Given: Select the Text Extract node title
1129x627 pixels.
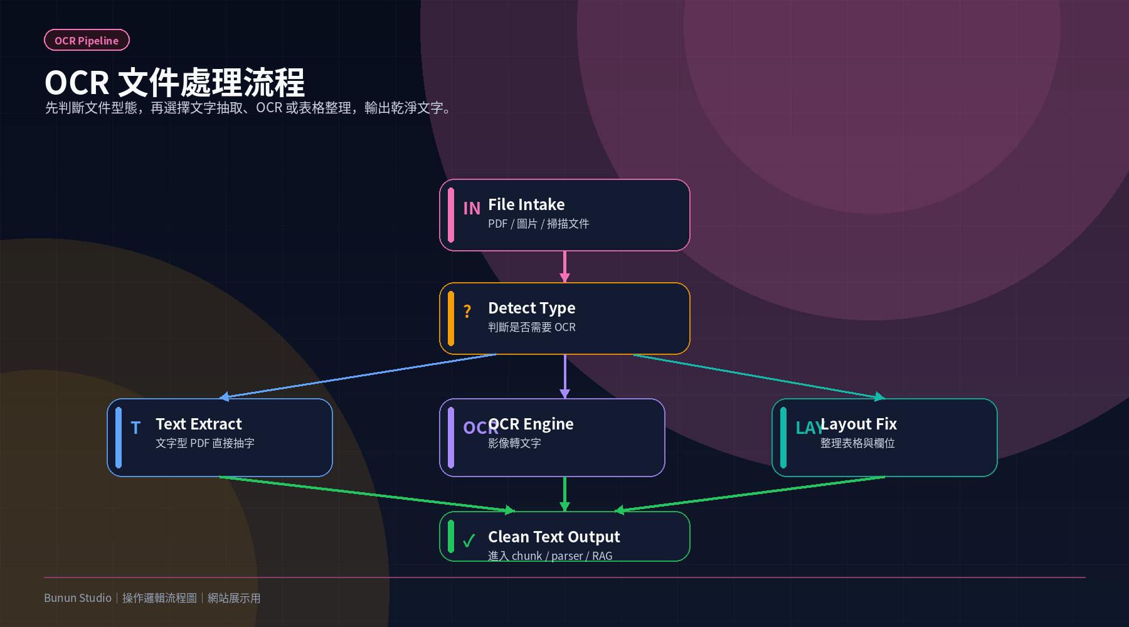Looking at the screenshot, I should (x=198, y=424).
